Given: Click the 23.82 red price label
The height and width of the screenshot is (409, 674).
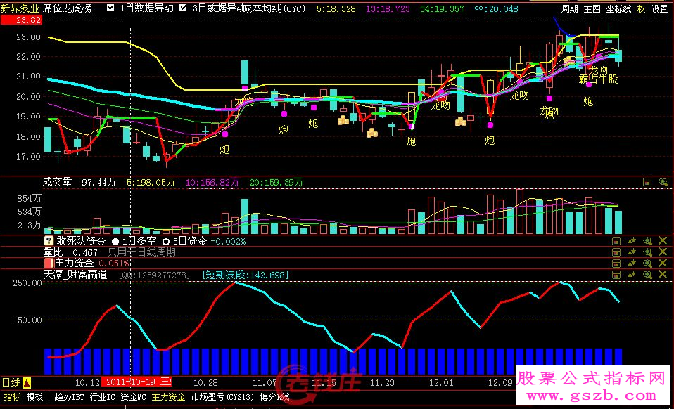Looking at the screenshot, I should [22, 20].
